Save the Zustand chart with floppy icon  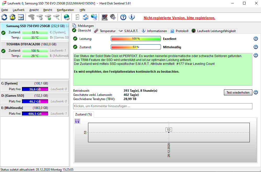77,121
